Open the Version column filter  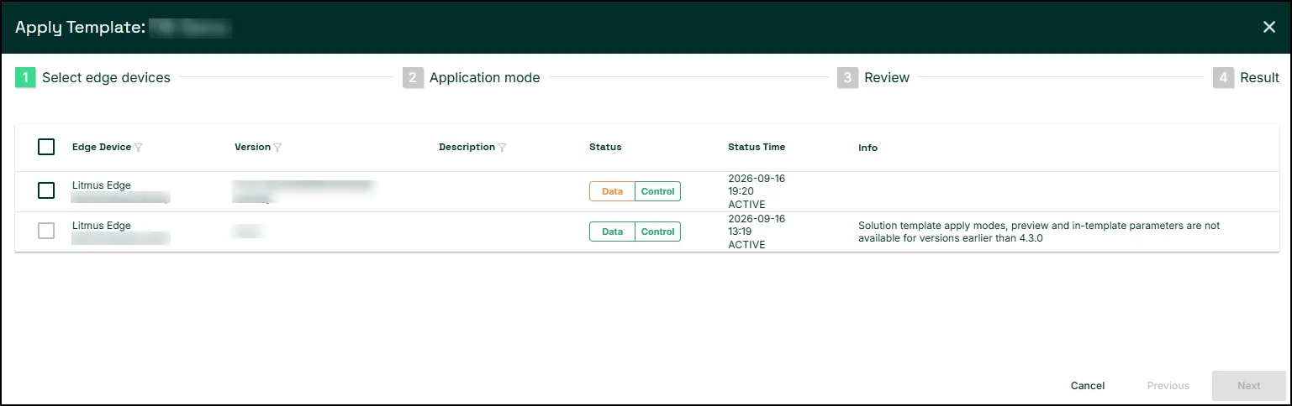point(277,148)
